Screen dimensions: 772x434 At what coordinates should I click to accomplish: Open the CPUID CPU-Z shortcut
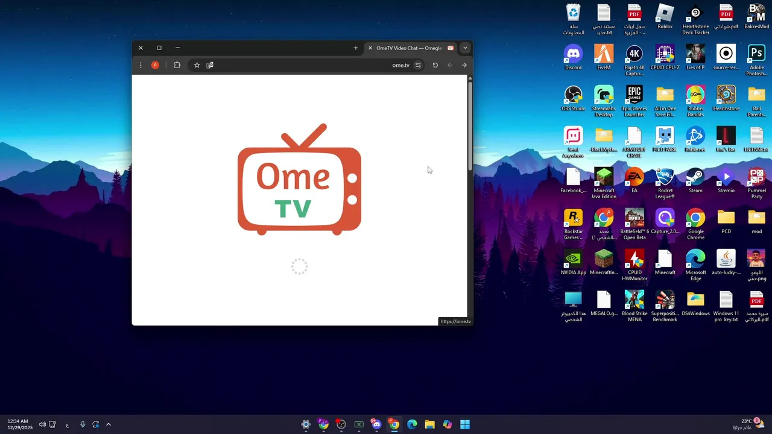coord(665,58)
